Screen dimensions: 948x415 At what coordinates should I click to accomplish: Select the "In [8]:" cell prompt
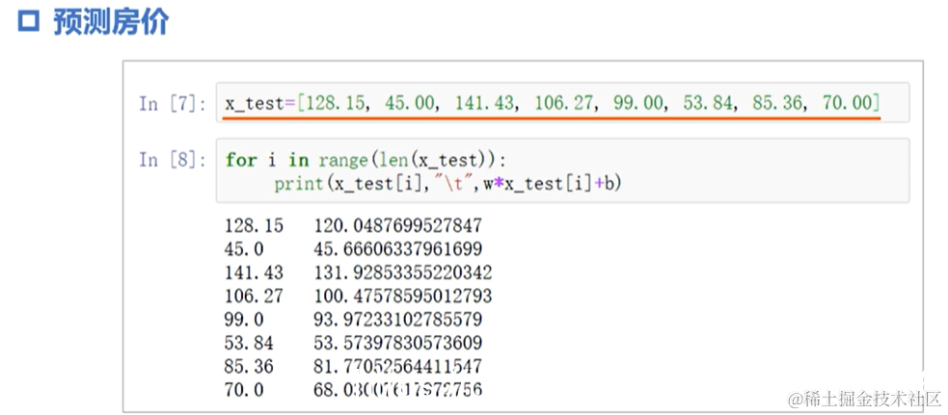click(x=173, y=160)
